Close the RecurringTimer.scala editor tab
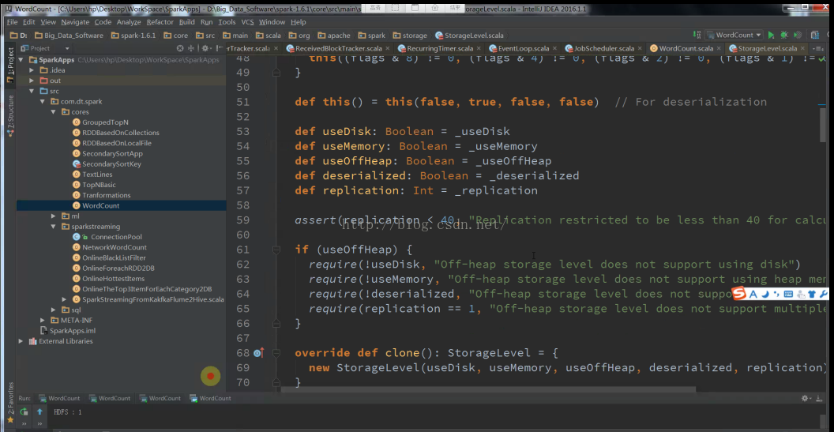The image size is (834, 432). point(478,48)
